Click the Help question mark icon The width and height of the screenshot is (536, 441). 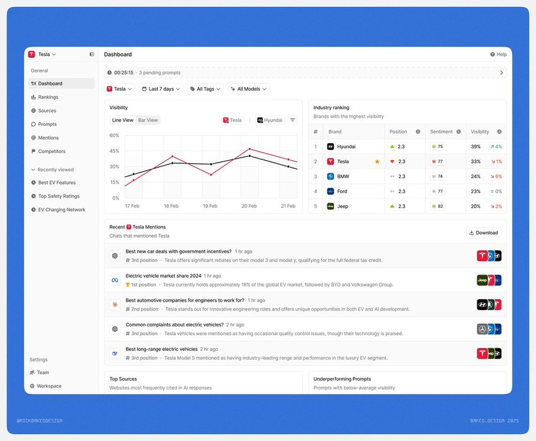click(493, 54)
